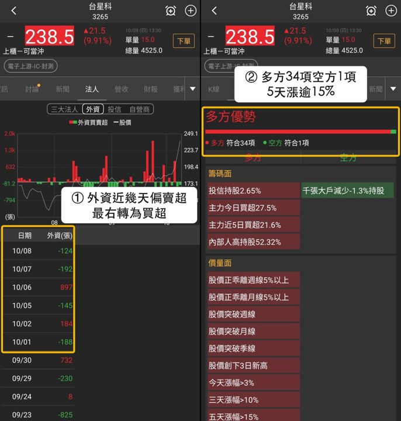The image size is (401, 421).
Task: Tap the 多方優勢 heading
Action: tap(231, 117)
